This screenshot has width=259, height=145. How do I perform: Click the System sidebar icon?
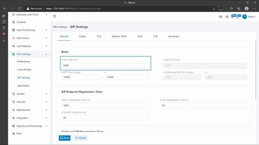(x=13, y=94)
